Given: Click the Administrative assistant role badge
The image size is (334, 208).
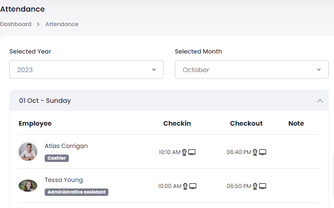Looking at the screenshot, I should pos(77,192).
